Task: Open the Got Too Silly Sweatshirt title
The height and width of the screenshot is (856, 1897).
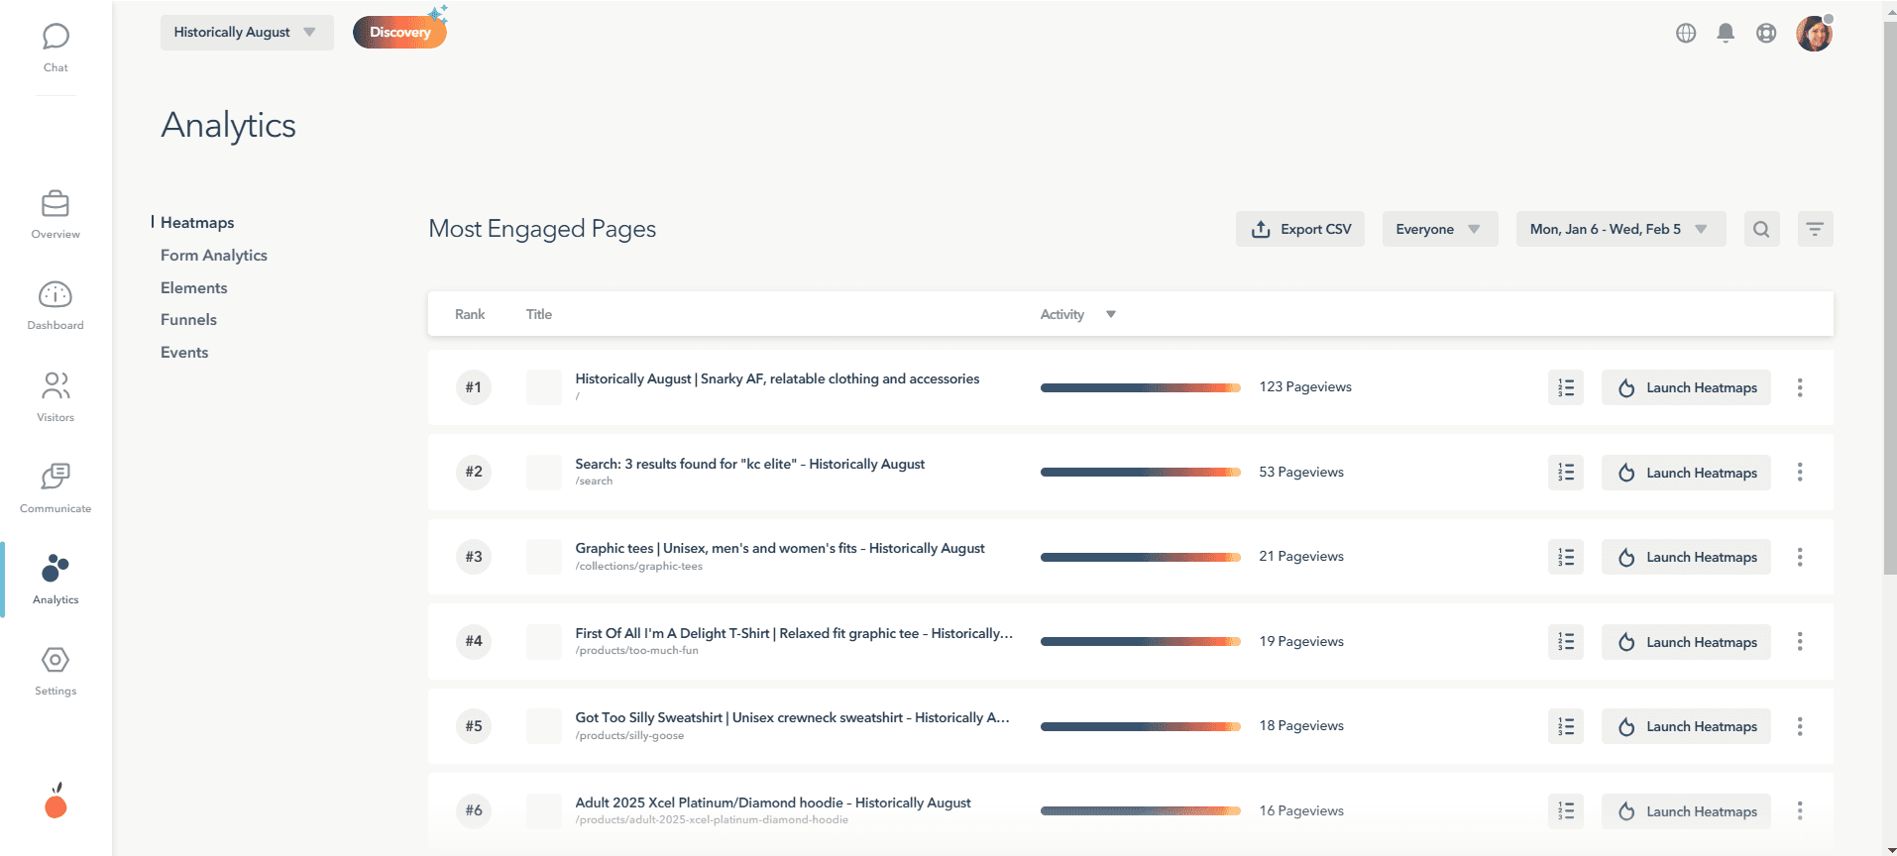Action: coord(792,717)
